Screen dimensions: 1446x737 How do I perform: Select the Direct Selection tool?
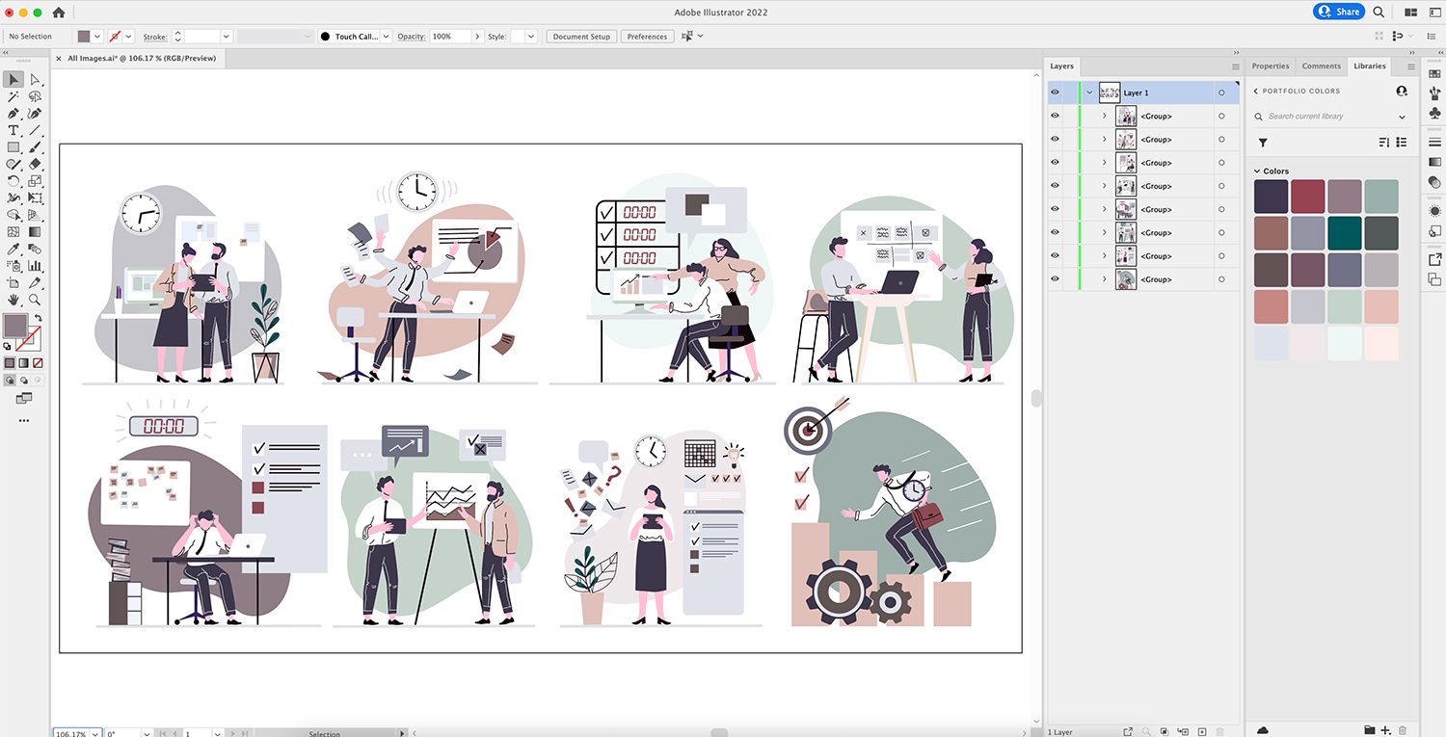click(x=35, y=80)
